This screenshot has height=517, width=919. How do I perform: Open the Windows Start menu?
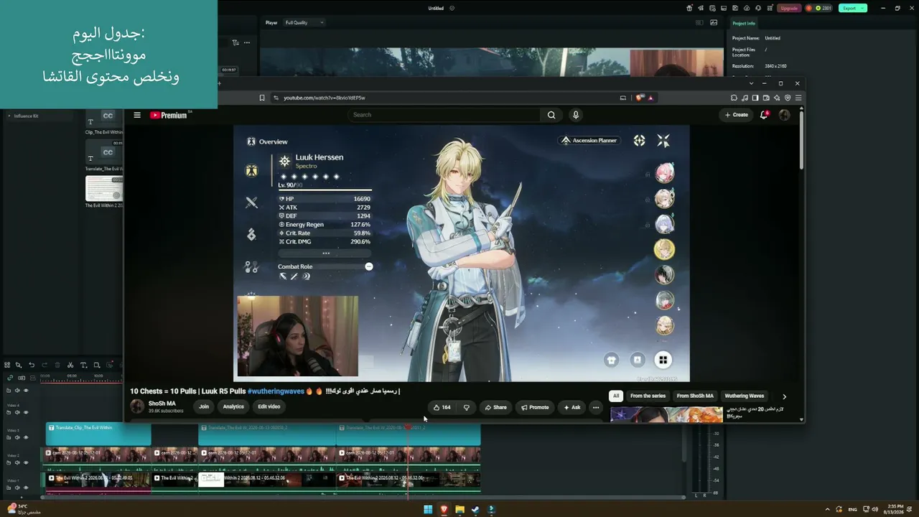[x=428, y=510]
